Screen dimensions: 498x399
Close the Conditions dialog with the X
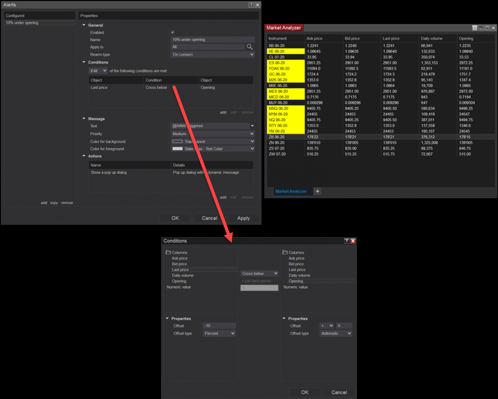point(353,241)
